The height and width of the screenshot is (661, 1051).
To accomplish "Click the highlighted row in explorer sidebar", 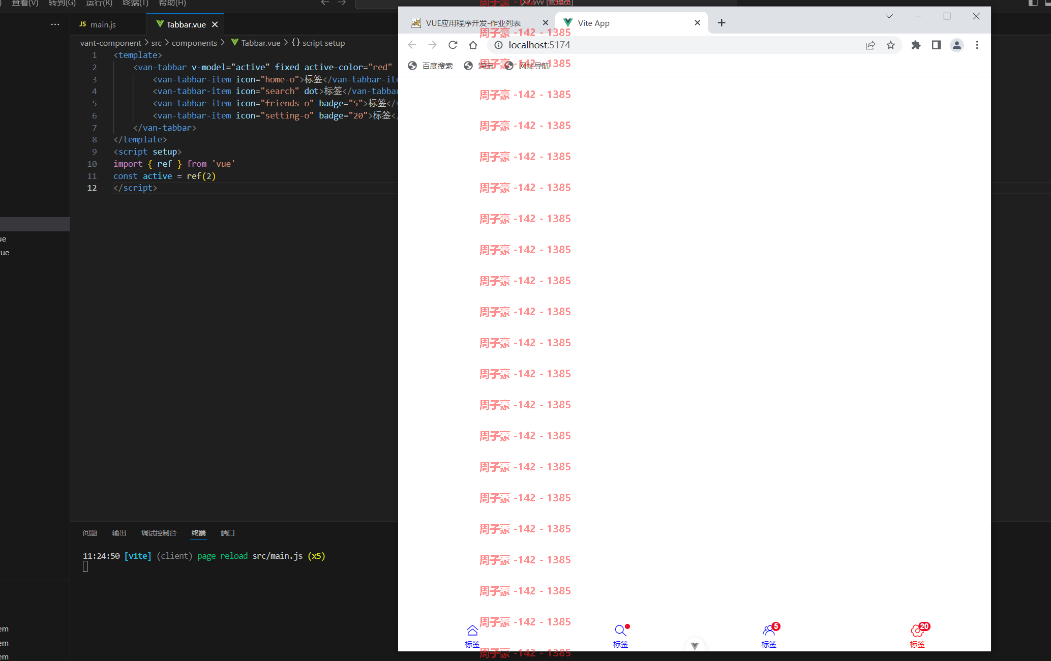I will (x=35, y=224).
